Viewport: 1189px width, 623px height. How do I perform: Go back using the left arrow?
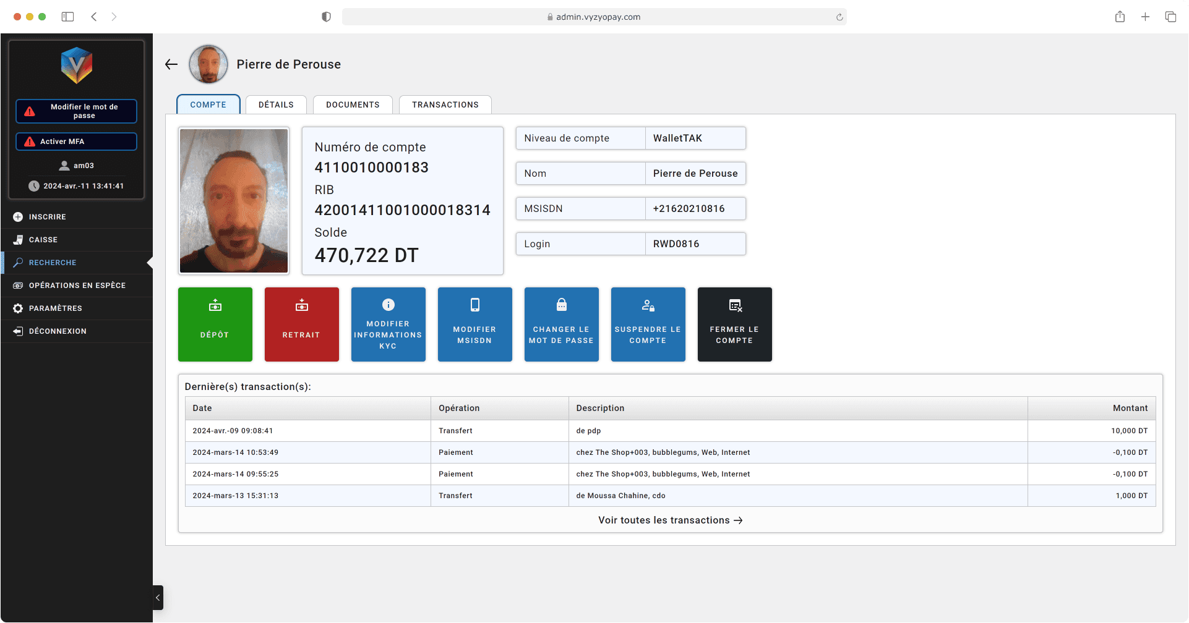[171, 64]
